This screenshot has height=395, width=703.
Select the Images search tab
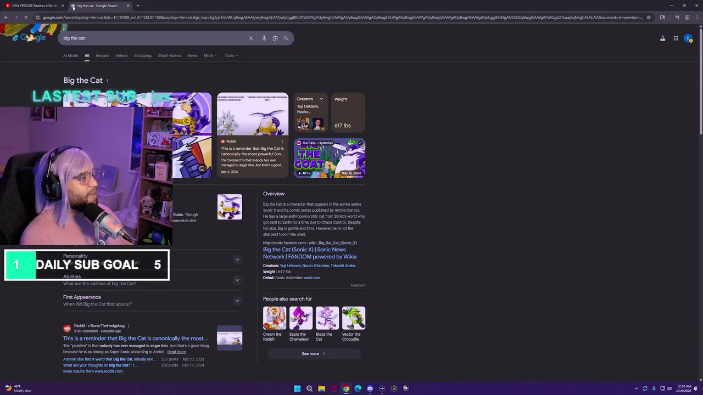(x=102, y=55)
